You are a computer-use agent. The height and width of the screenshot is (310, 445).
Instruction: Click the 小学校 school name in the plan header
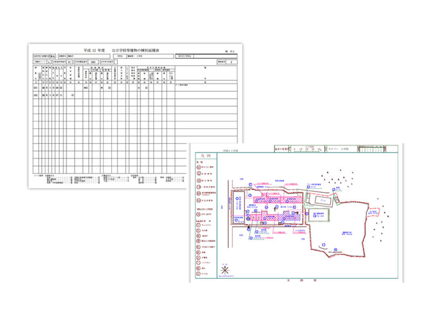[x=344, y=149]
